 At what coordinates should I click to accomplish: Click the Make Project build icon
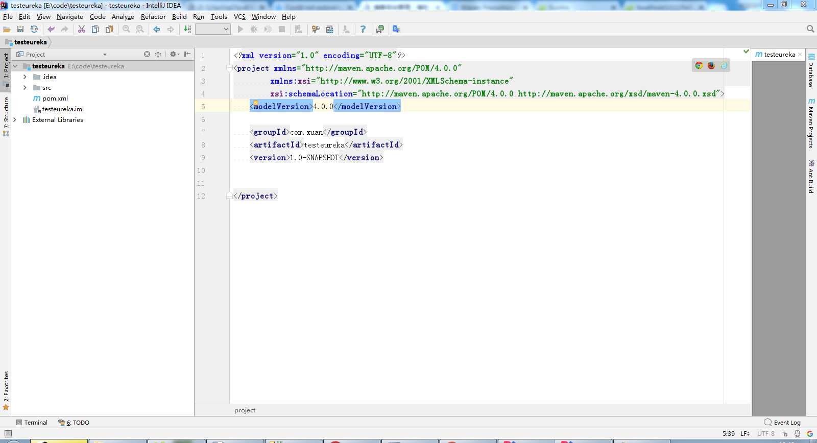tap(187, 29)
